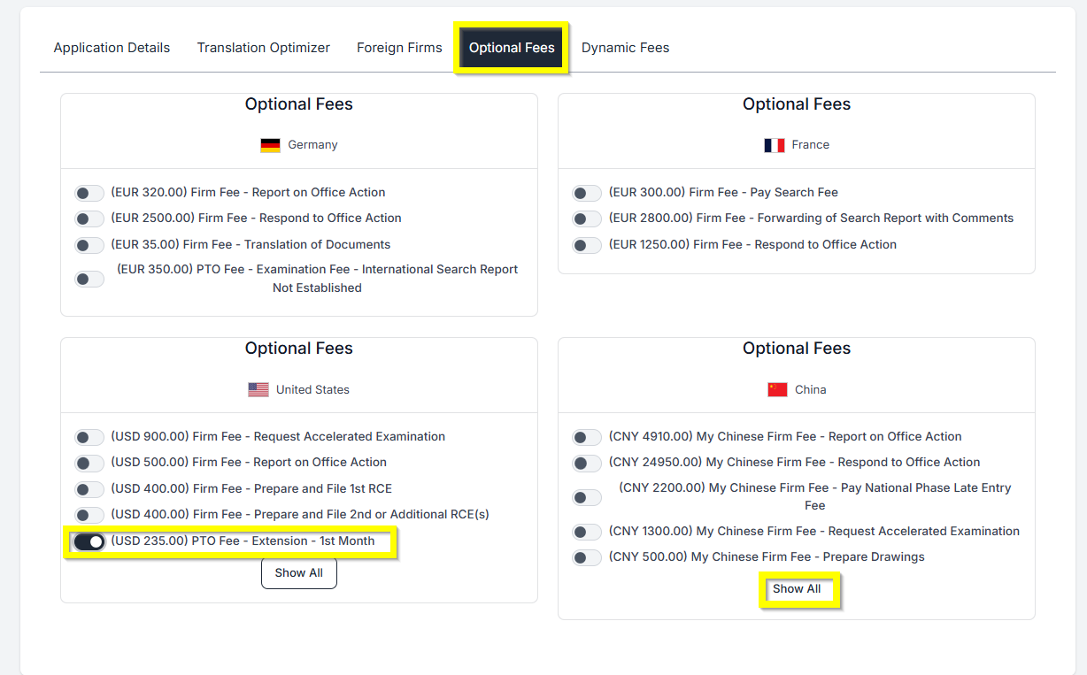Enable the Germany Report on Office Action fee

[x=89, y=193]
